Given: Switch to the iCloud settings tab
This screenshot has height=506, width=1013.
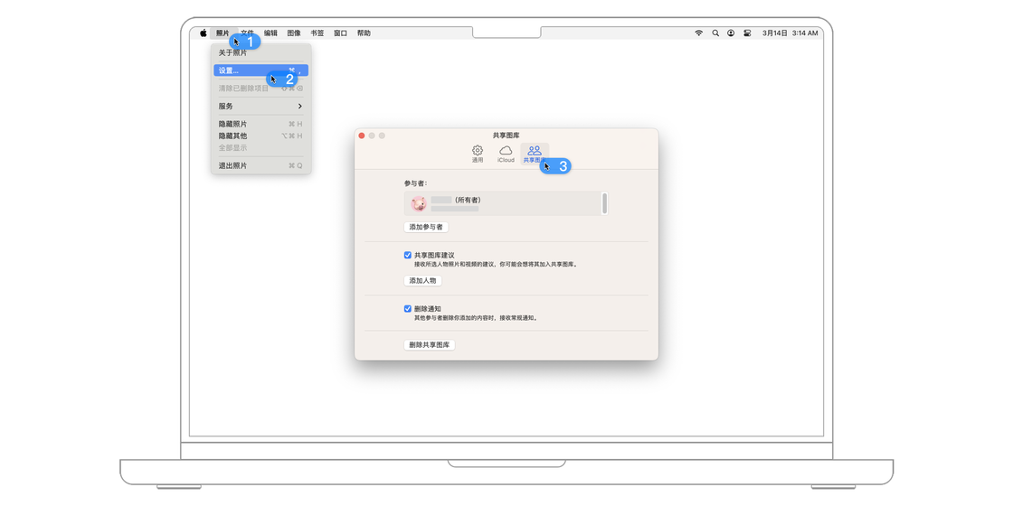Looking at the screenshot, I should (x=506, y=154).
